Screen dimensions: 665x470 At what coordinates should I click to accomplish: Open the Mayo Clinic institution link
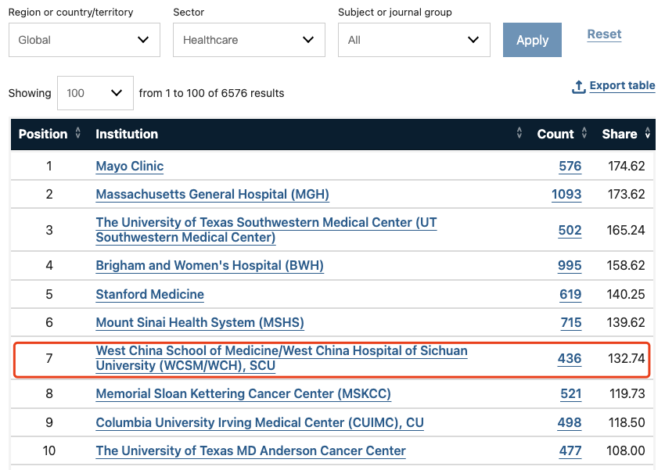pos(130,166)
